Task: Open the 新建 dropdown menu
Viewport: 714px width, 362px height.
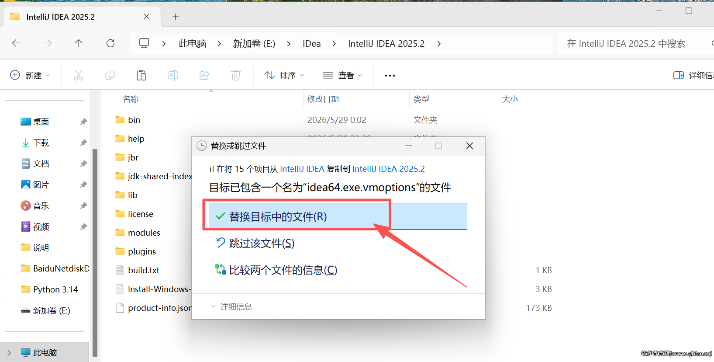Action: [30, 75]
